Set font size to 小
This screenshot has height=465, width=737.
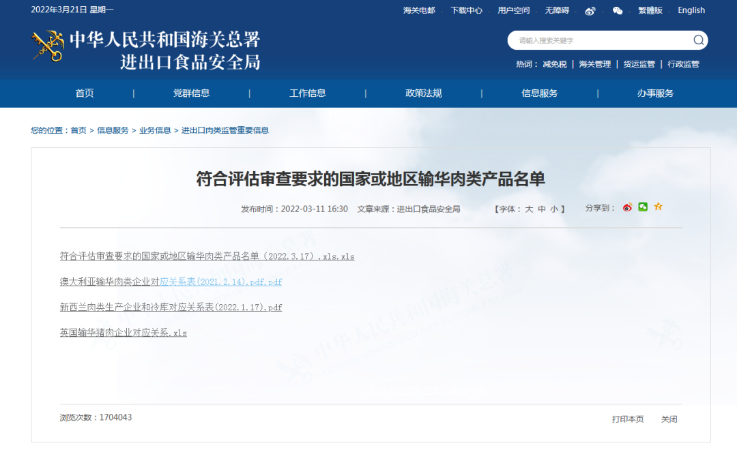[x=554, y=209]
